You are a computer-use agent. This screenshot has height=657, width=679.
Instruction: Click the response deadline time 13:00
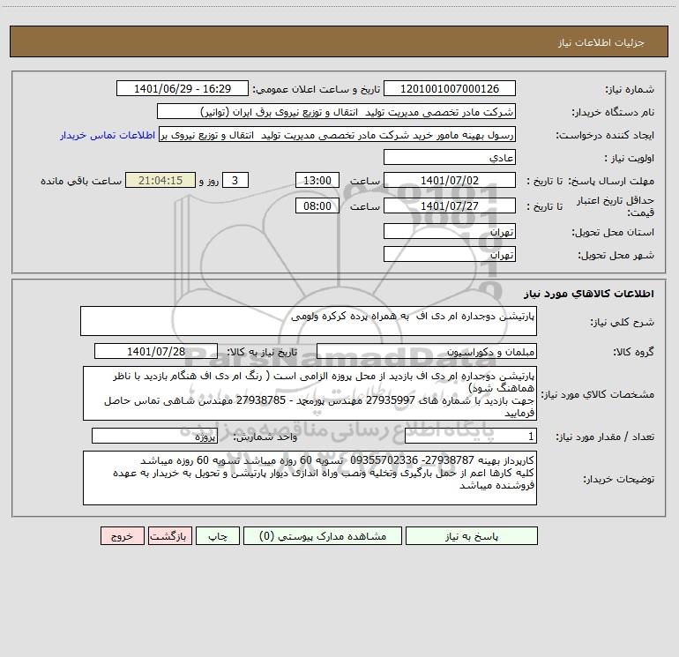pos(317,180)
